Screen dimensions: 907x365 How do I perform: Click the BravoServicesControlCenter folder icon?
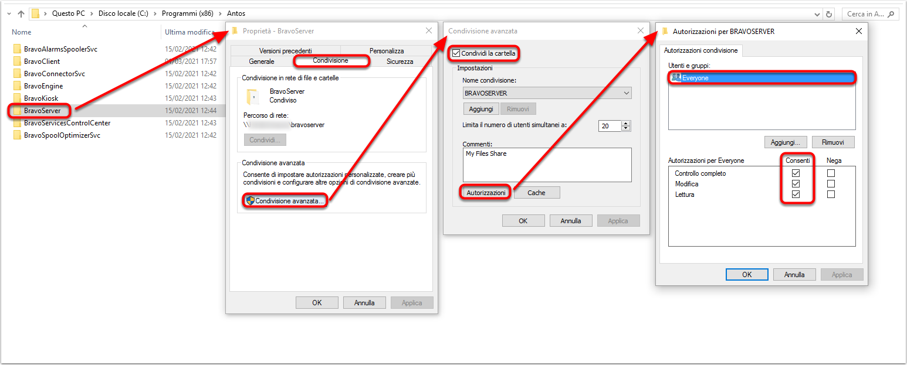pyautogui.click(x=17, y=123)
